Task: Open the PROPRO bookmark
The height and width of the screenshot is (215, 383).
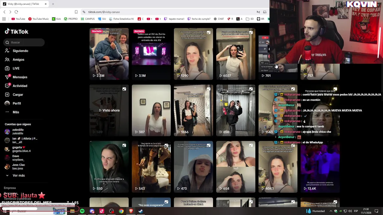Action: (71, 19)
